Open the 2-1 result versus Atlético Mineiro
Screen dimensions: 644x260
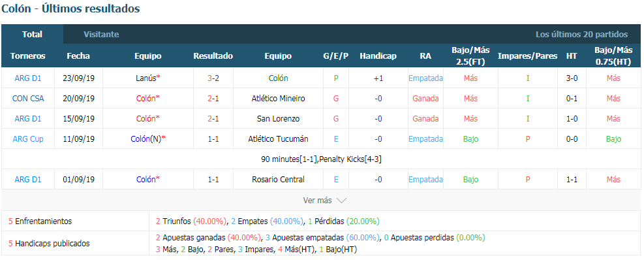[x=213, y=99]
